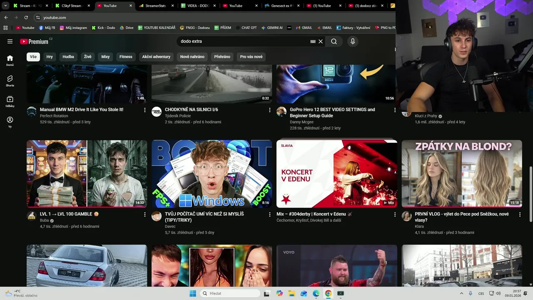
Task: Open the Vy profile sidebar item
Action: (x=10, y=122)
